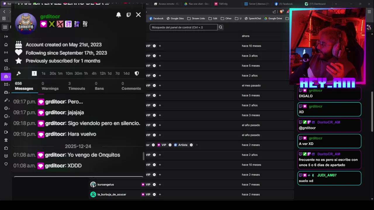
Task: Open grditocr's Twitch profile icon
Action: [x=129, y=15]
